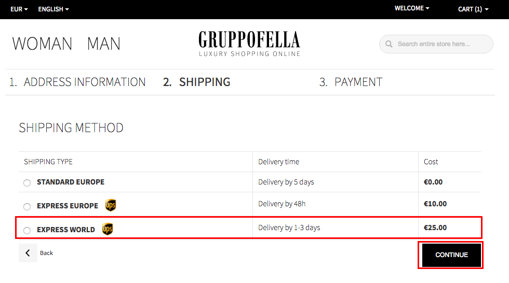Click the UPS logo beside Express Europe
This screenshot has width=509, height=283.
111,205
